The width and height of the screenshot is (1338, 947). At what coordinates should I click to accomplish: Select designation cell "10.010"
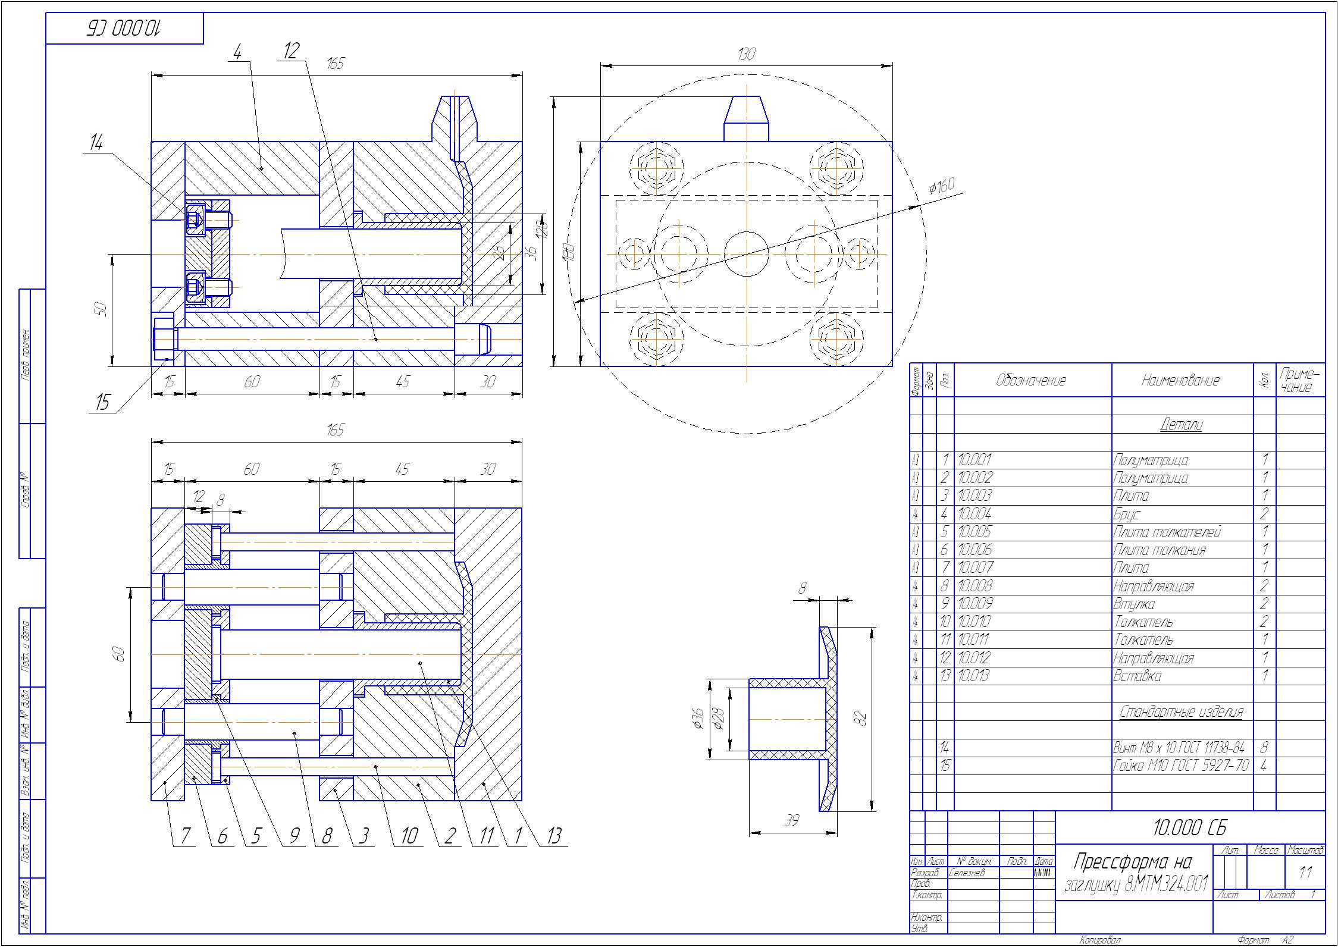[974, 622]
